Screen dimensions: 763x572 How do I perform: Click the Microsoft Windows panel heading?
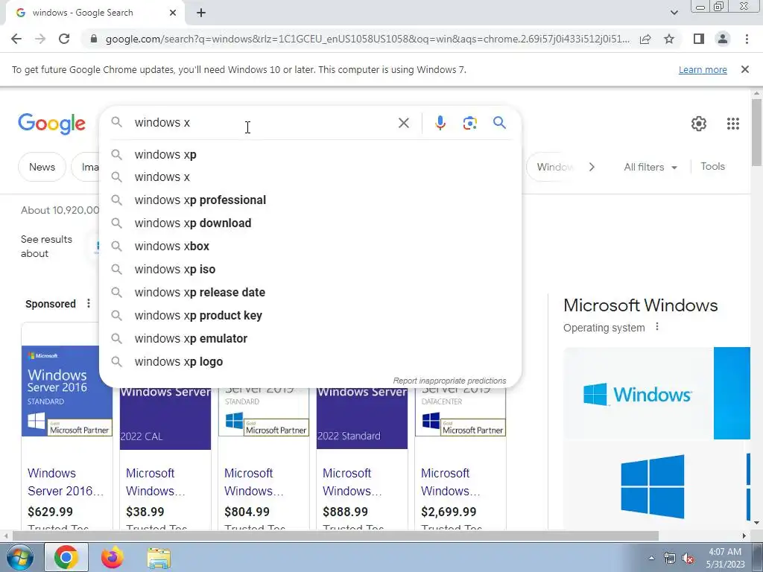click(x=640, y=305)
